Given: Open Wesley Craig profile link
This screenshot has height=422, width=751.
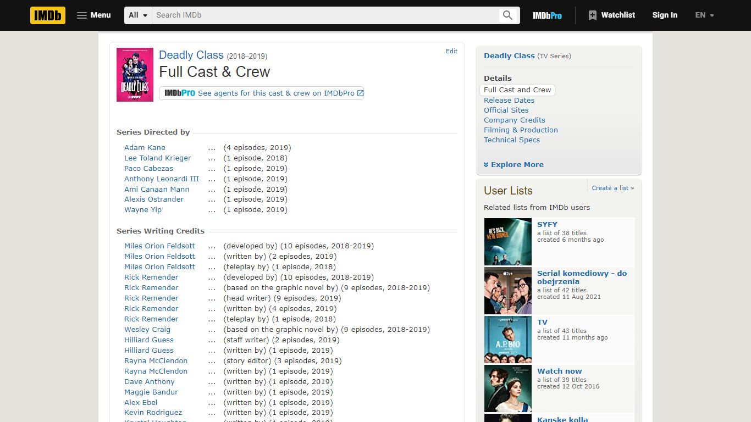Looking at the screenshot, I should coord(147,330).
